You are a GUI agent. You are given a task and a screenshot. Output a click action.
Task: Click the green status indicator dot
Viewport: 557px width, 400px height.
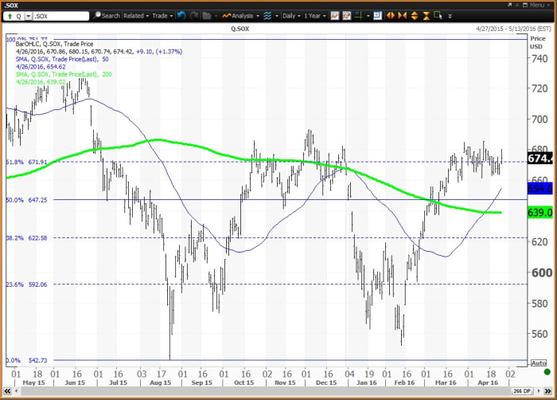coord(547,372)
